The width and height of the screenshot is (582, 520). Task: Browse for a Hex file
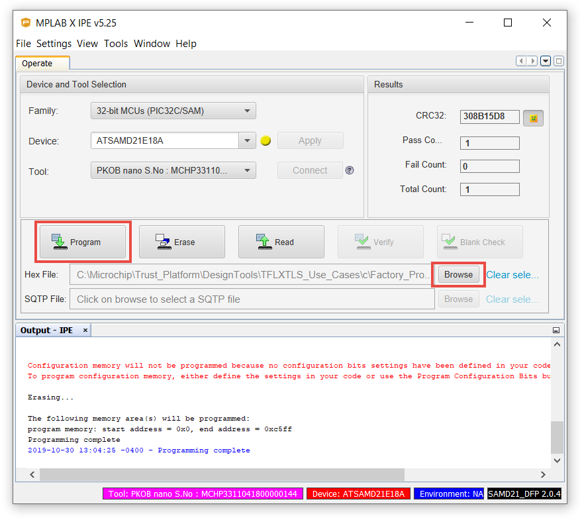coord(458,274)
